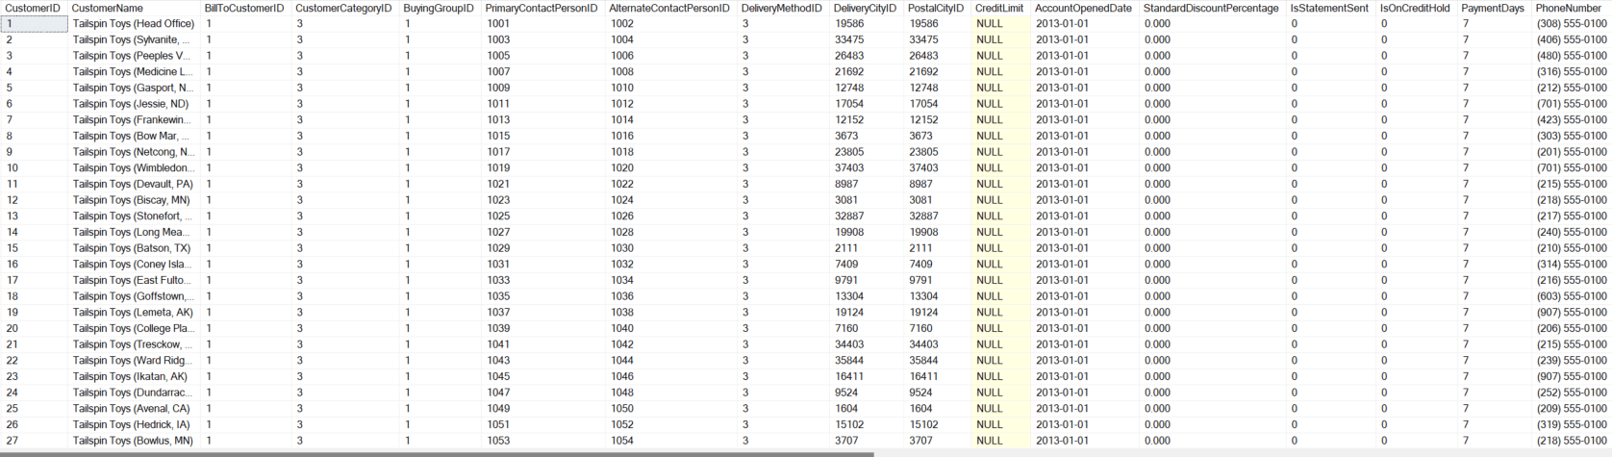This screenshot has height=457, width=1612.
Task: Click PostalCityID cell 12748
Action: coord(937,88)
